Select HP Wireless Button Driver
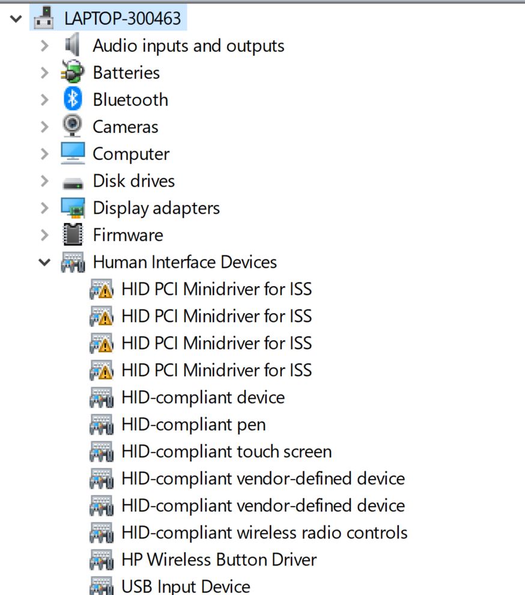Screen dimensions: 525x595 219,560
